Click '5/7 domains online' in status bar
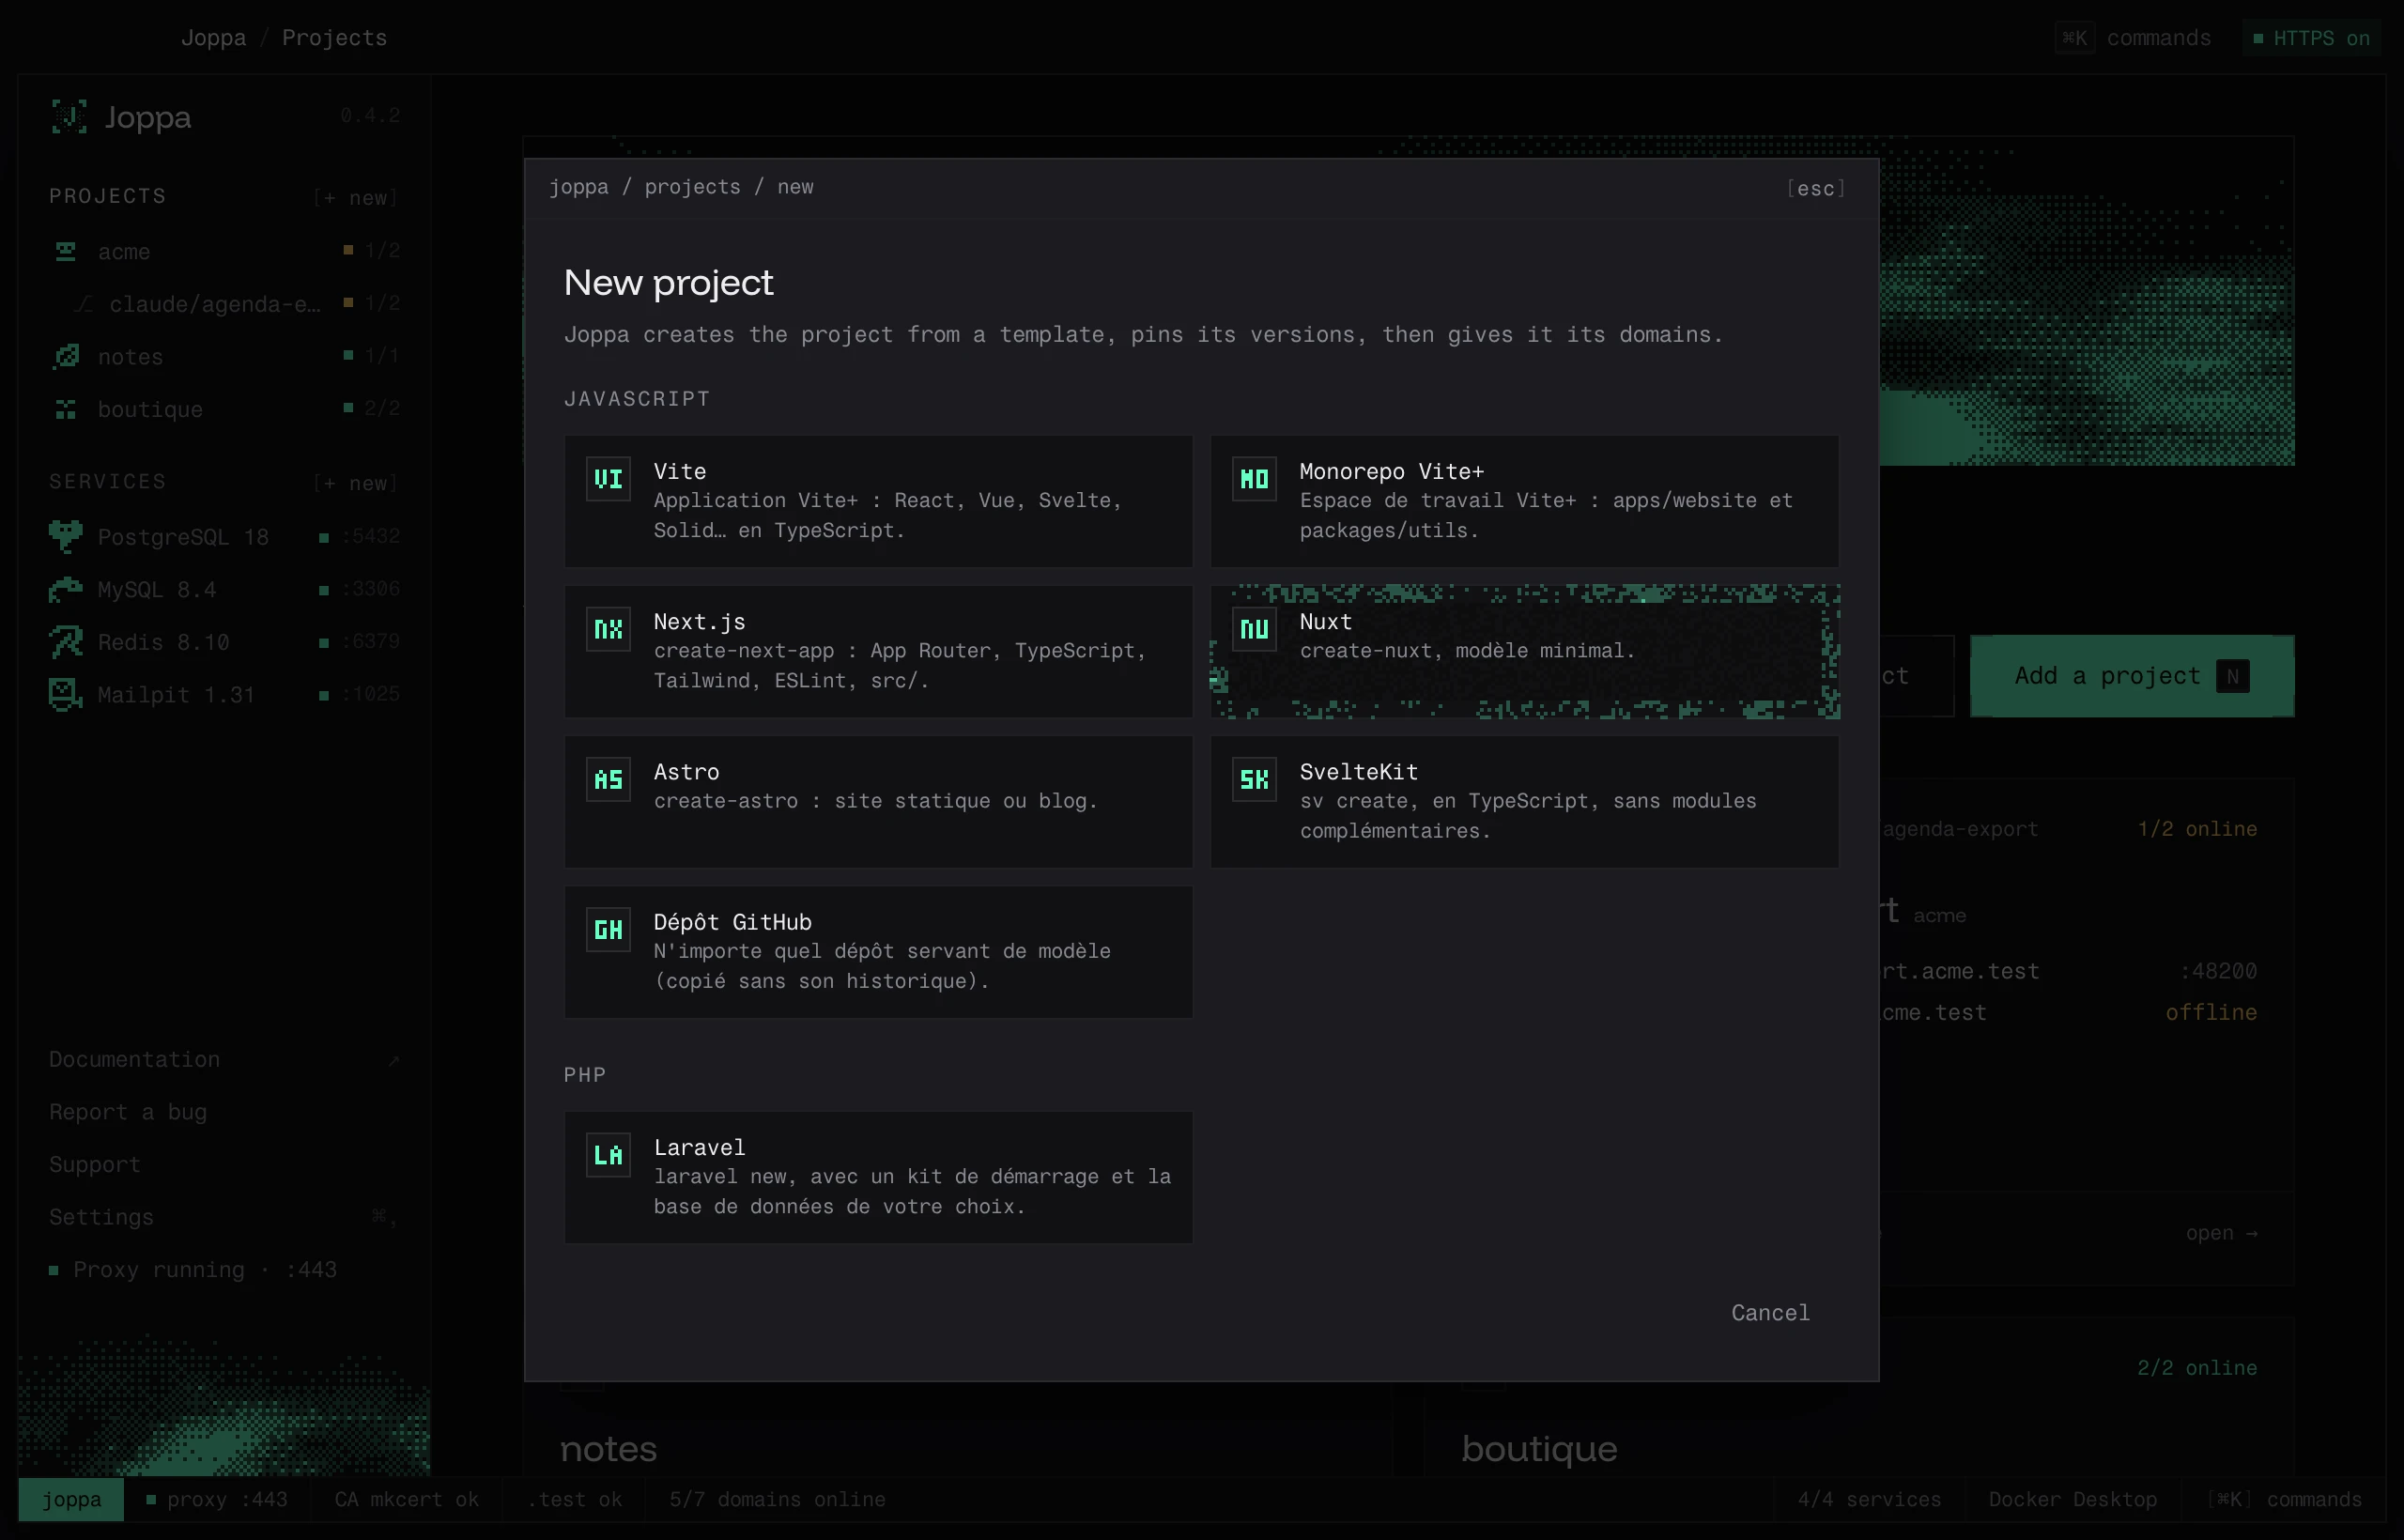The image size is (2404, 1540). (777, 1499)
